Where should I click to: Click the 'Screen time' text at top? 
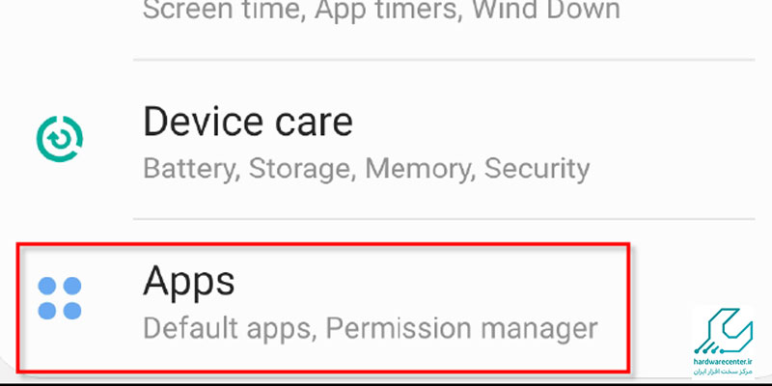[x=224, y=10]
